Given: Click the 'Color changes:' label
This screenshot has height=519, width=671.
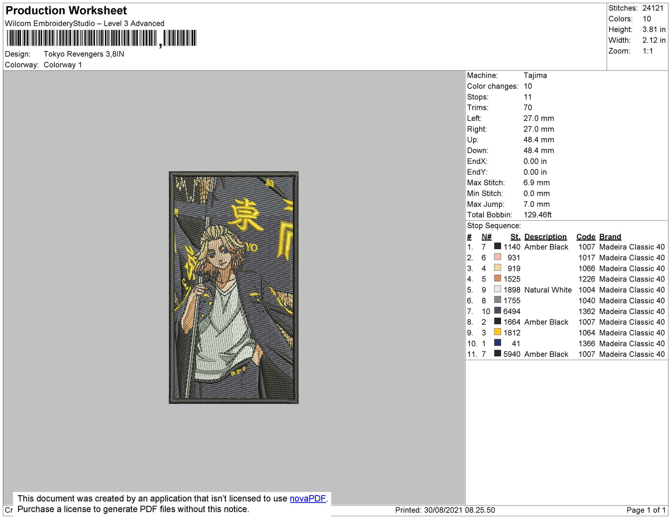Looking at the screenshot, I should [493, 86].
